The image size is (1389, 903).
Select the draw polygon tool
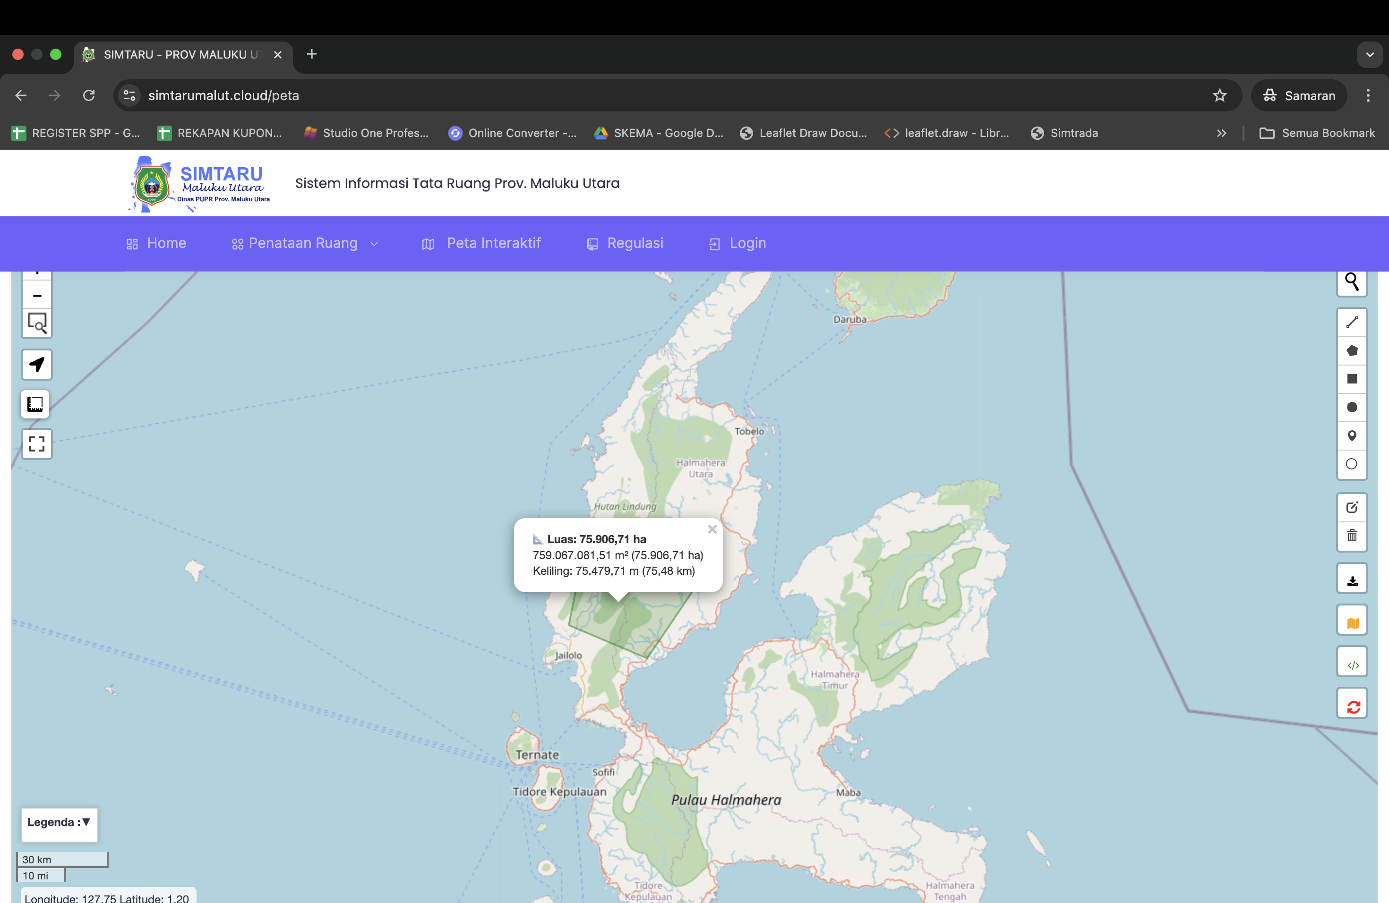click(1352, 350)
